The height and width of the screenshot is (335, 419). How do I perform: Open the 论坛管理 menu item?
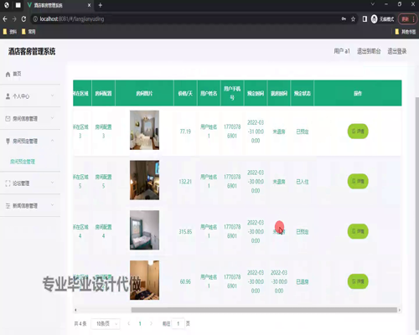tap(30, 183)
